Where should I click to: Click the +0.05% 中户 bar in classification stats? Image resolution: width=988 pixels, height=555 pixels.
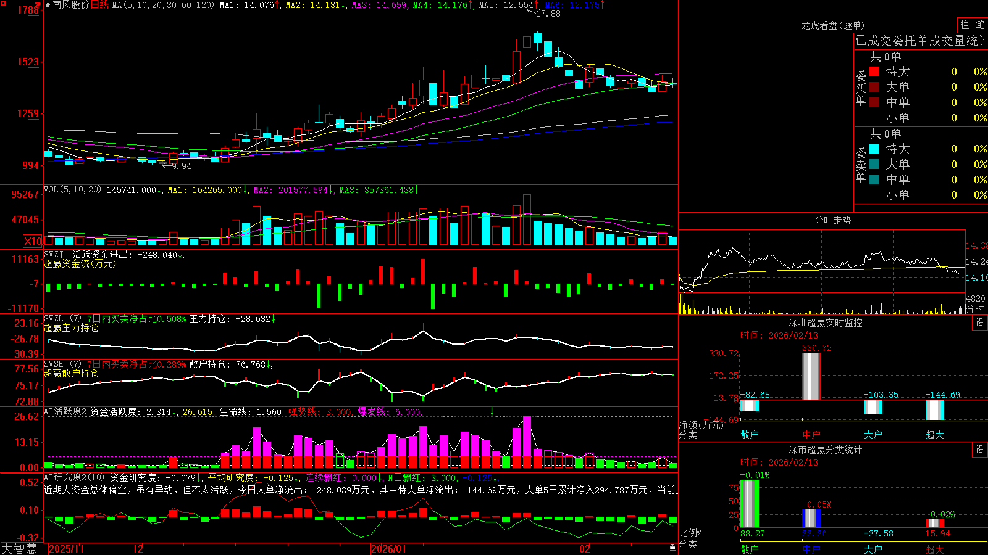(x=811, y=518)
